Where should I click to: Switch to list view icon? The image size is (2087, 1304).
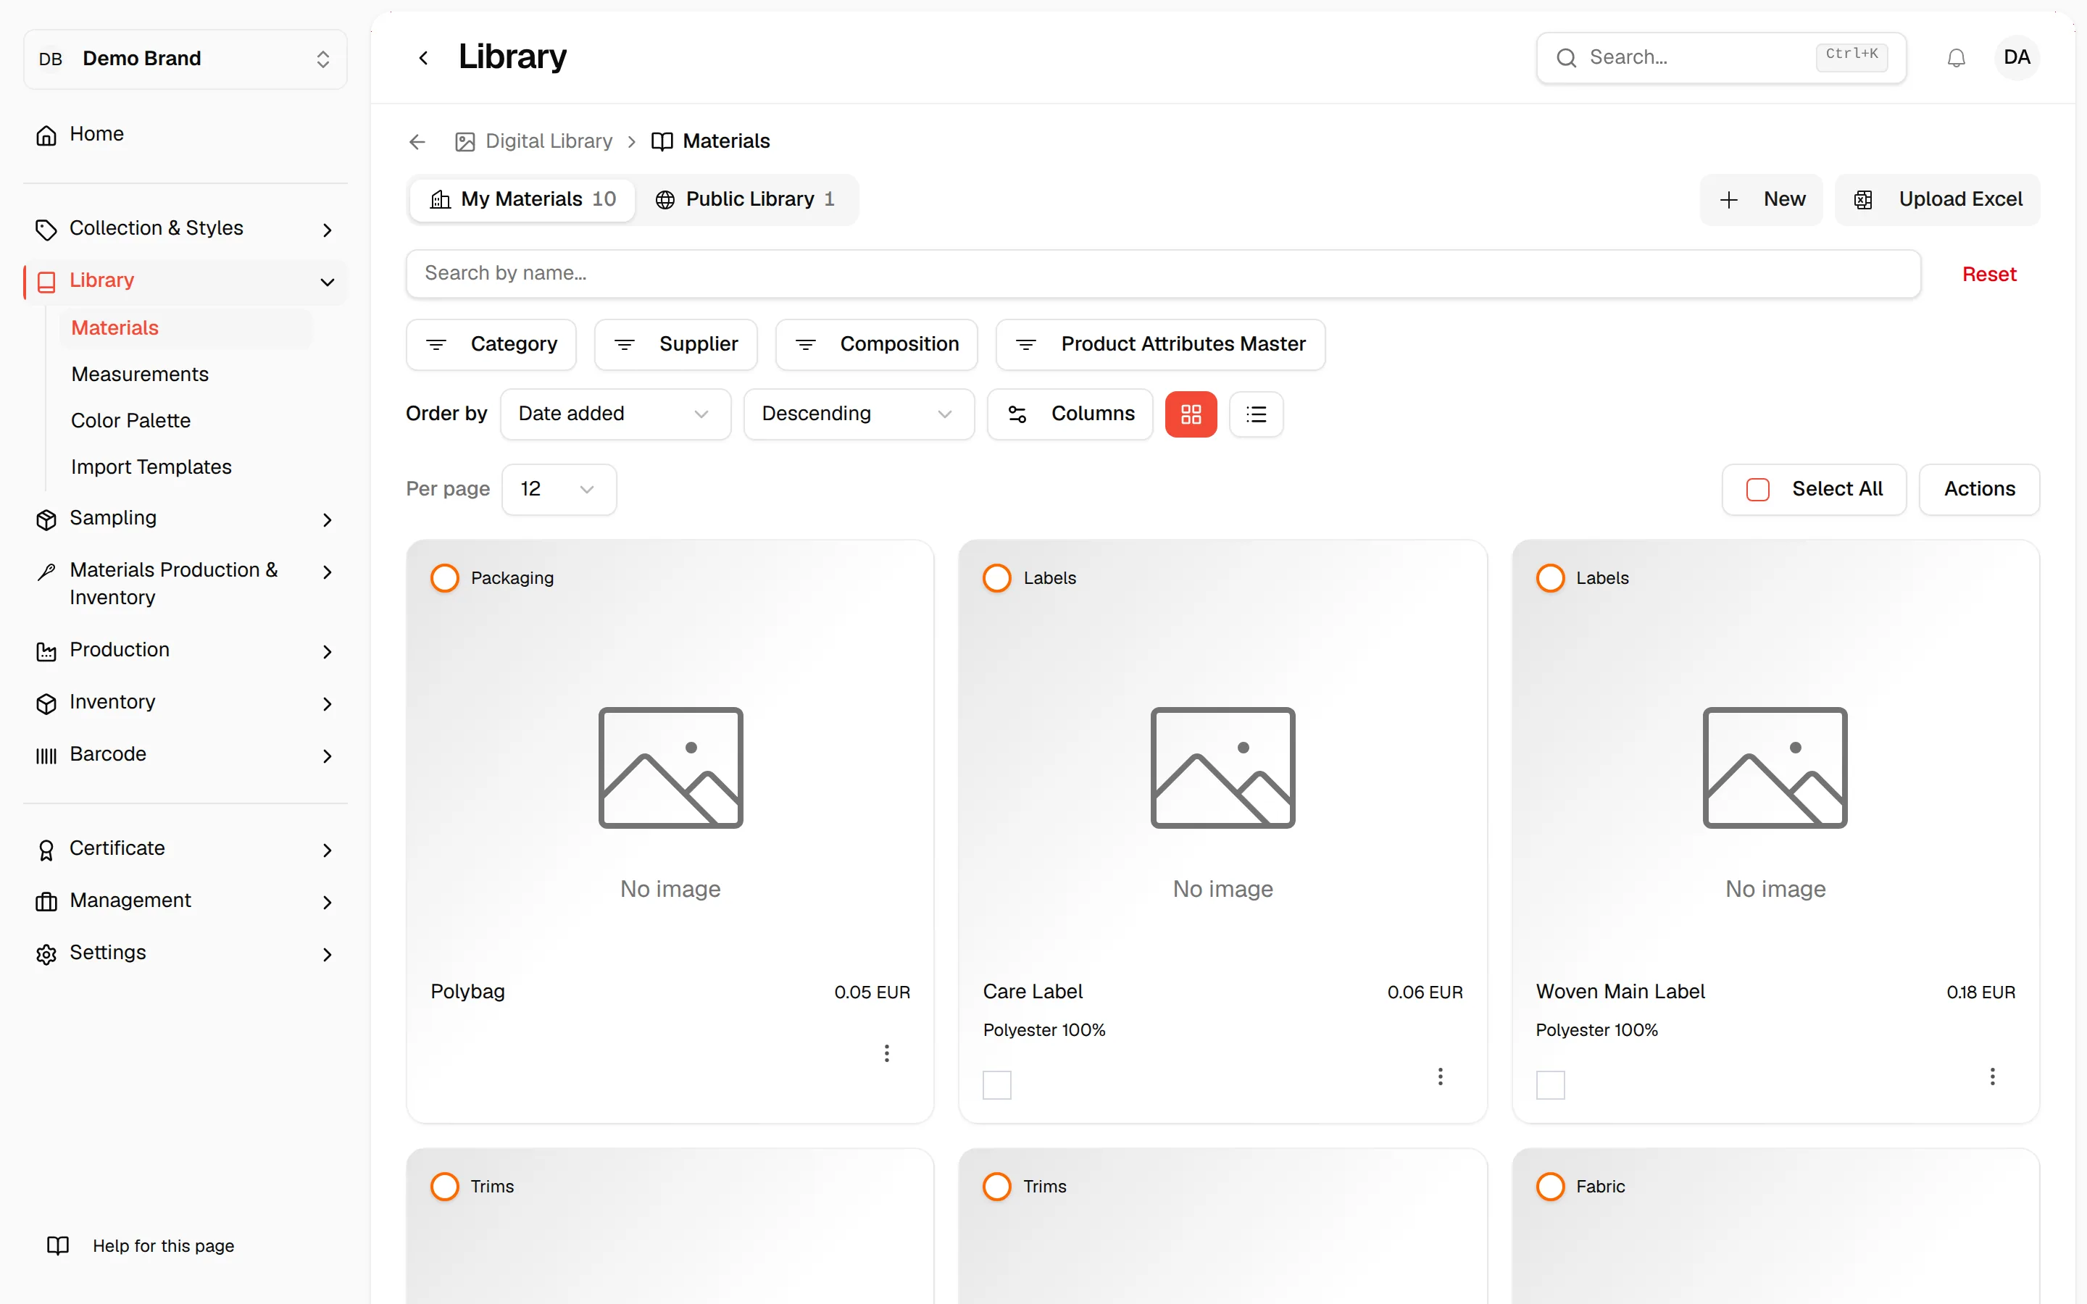1257,414
